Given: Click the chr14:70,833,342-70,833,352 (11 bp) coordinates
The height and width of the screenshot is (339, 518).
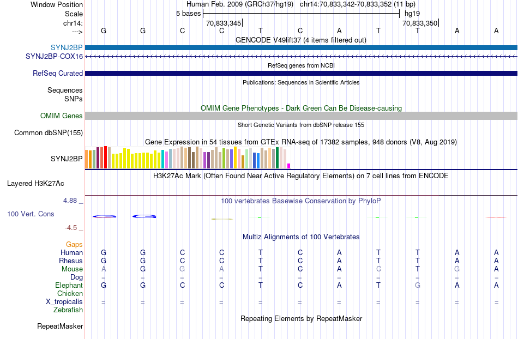Looking at the screenshot, I should [358, 4].
